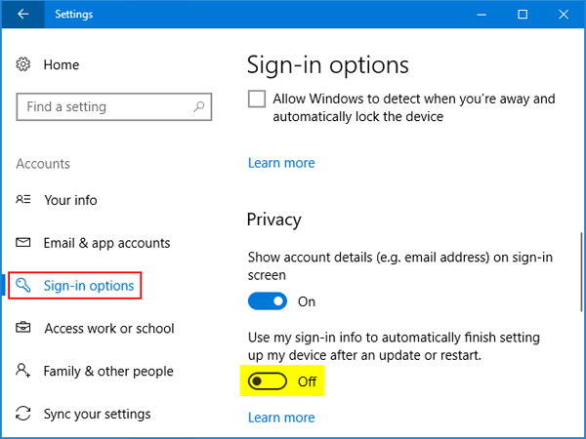
Task: Click the back arrow in title bar
Action: pyautogui.click(x=22, y=15)
